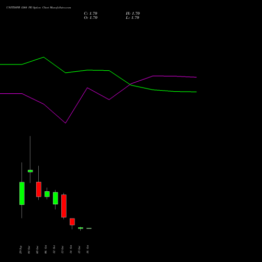262x262 pixels.
Task: Click the low value 'L: 1.70'
Action: tap(133, 18)
